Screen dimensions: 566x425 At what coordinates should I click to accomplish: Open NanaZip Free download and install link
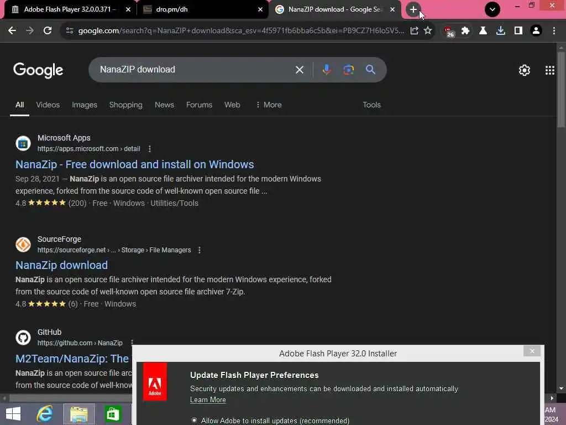coord(135,164)
